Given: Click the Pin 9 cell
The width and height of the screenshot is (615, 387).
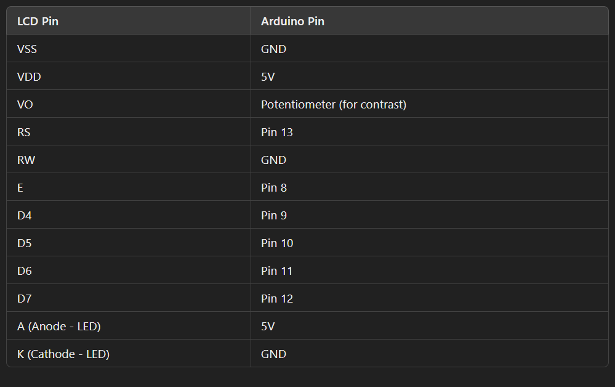Looking at the screenshot, I should 430,215.
